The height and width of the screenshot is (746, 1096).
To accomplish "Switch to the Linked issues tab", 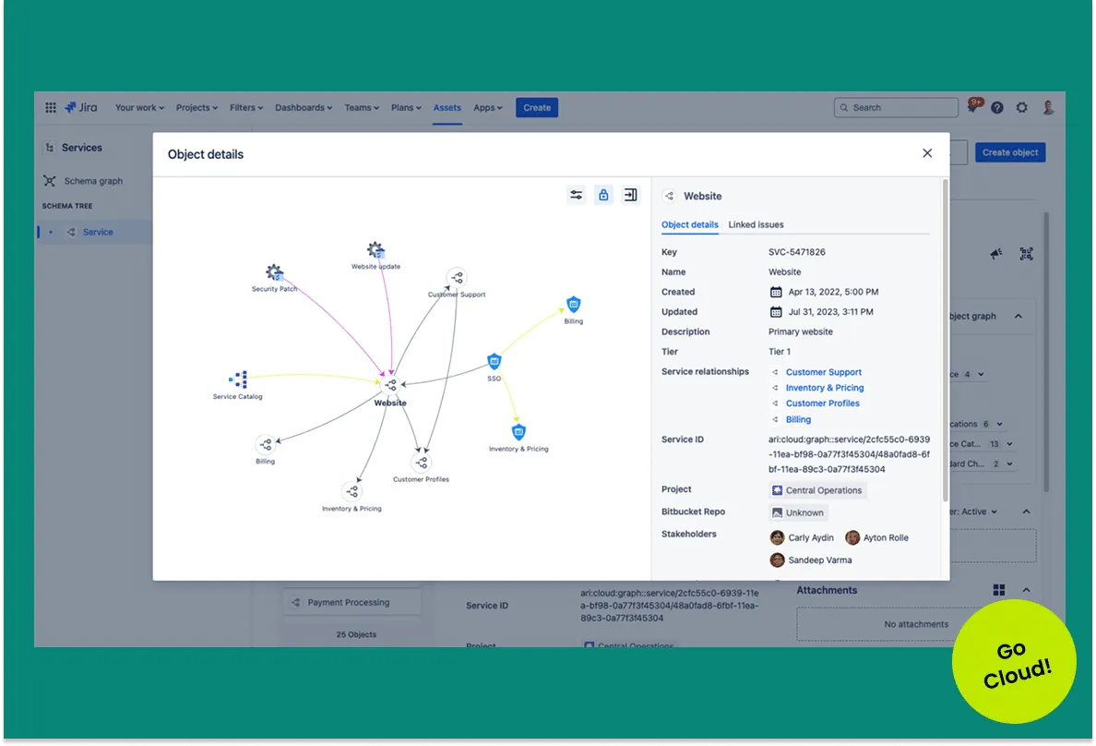I will point(756,224).
